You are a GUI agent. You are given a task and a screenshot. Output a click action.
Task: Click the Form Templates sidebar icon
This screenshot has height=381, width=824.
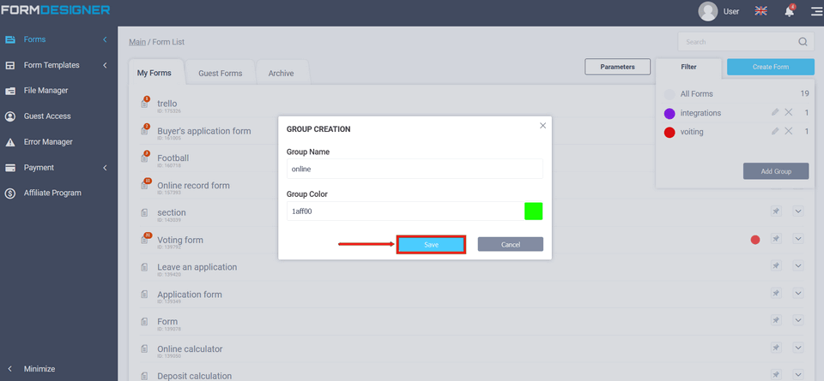click(x=10, y=65)
